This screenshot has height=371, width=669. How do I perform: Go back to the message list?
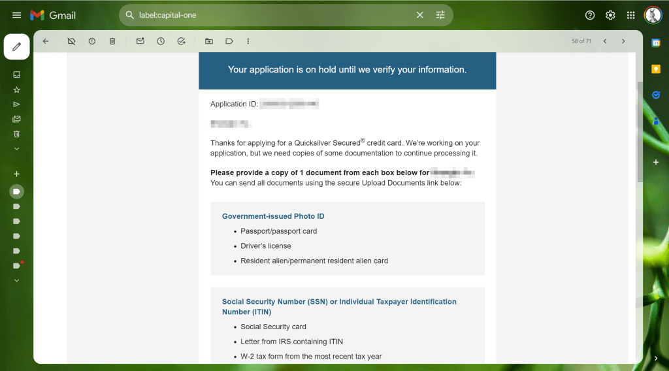(x=46, y=41)
